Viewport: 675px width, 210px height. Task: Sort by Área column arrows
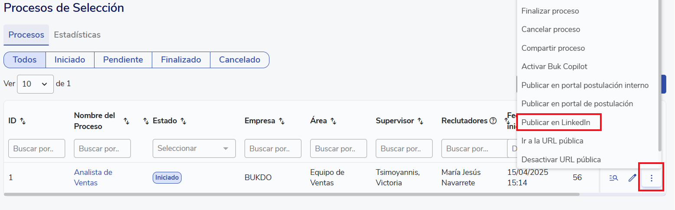tap(333, 121)
